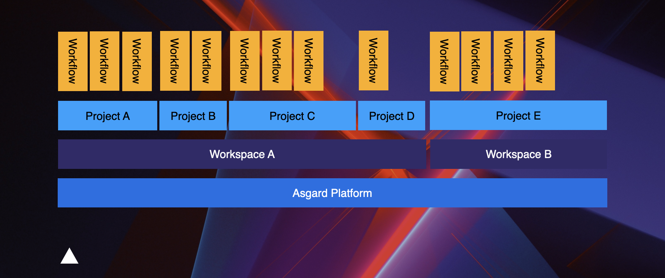This screenshot has width=665, height=278.
Task: Select the left Workflow above Project B
Action: pos(175,61)
